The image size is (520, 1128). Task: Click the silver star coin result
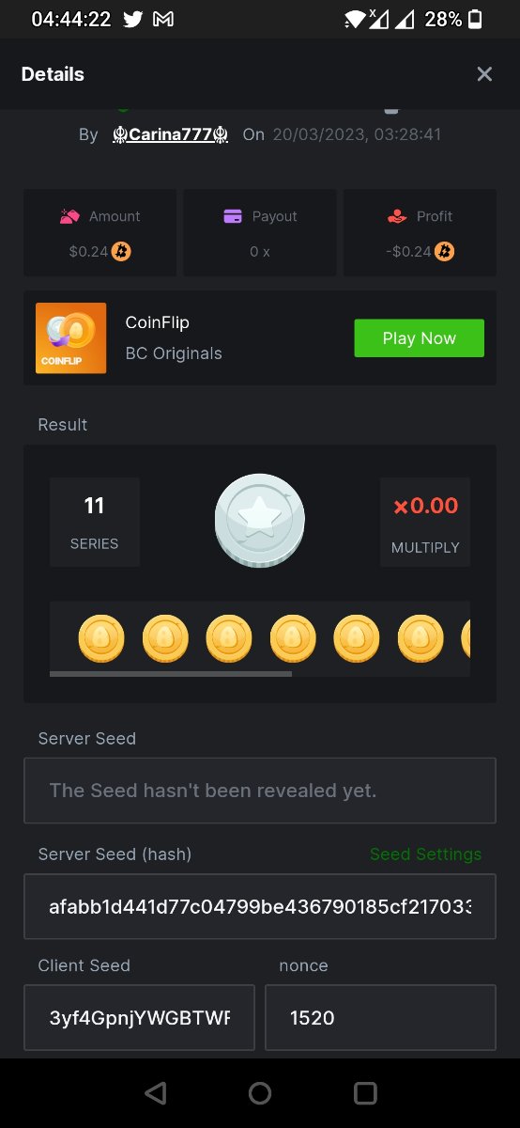(x=260, y=520)
